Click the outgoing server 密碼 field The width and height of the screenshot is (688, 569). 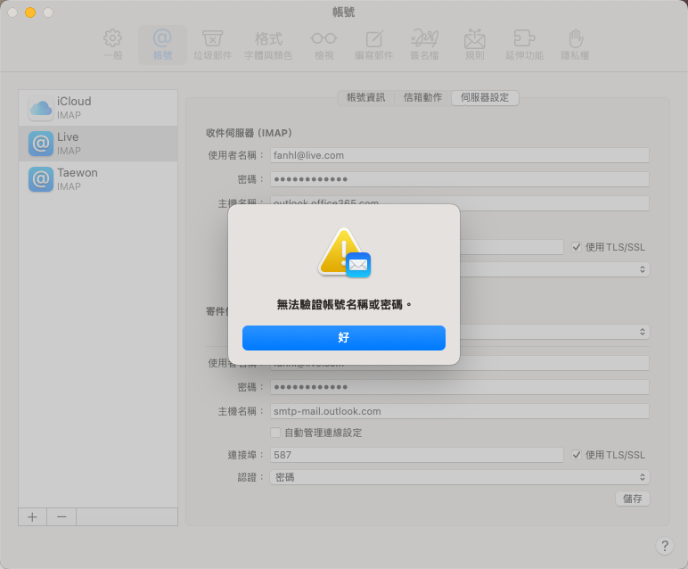(459, 387)
